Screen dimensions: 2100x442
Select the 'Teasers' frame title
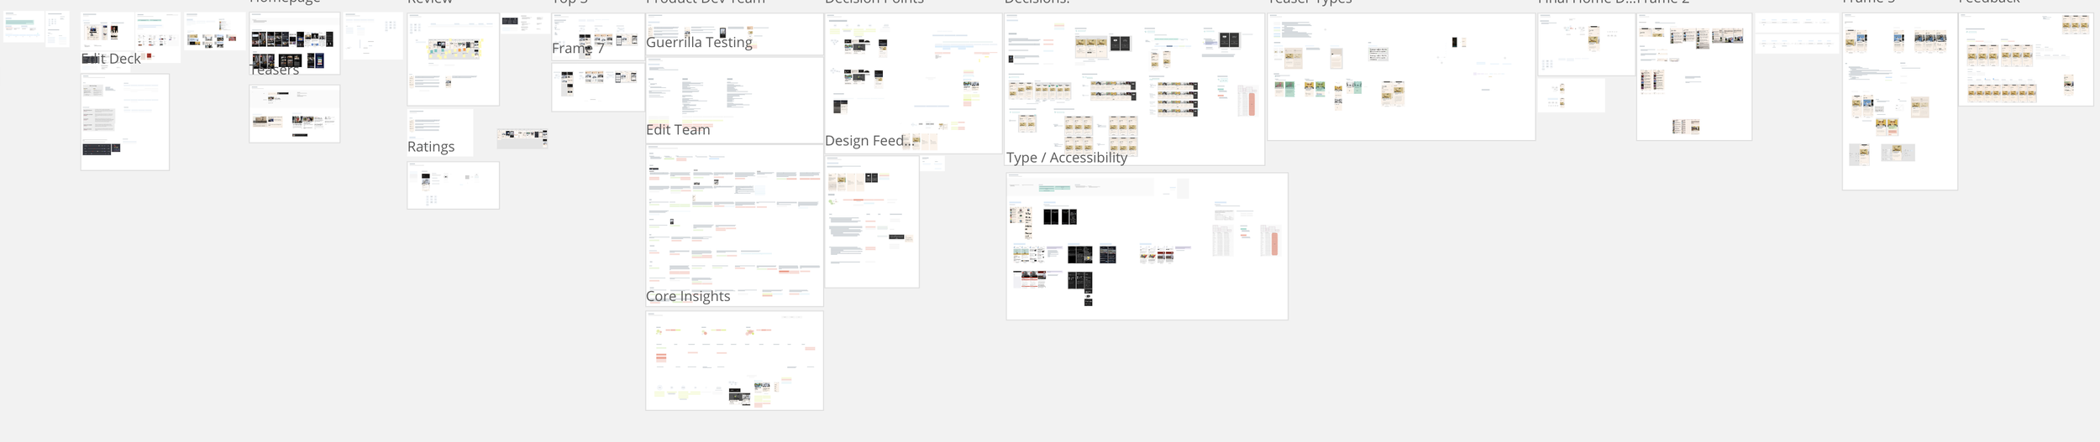click(275, 70)
